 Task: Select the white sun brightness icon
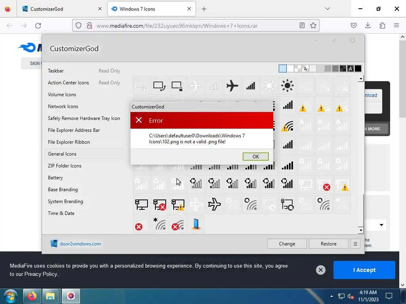tap(269, 85)
